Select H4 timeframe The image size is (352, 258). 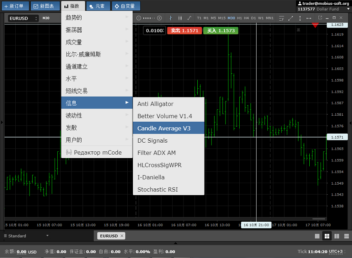tap(246, 18)
